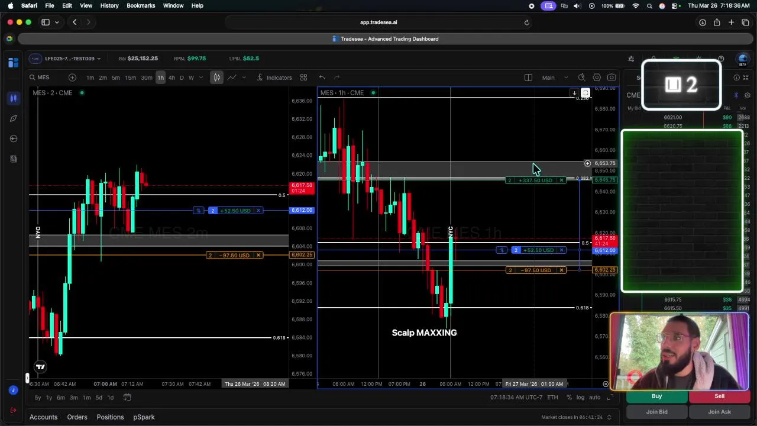Select the 5m timeframe
Screen dimensions: 757x426
[116, 78]
